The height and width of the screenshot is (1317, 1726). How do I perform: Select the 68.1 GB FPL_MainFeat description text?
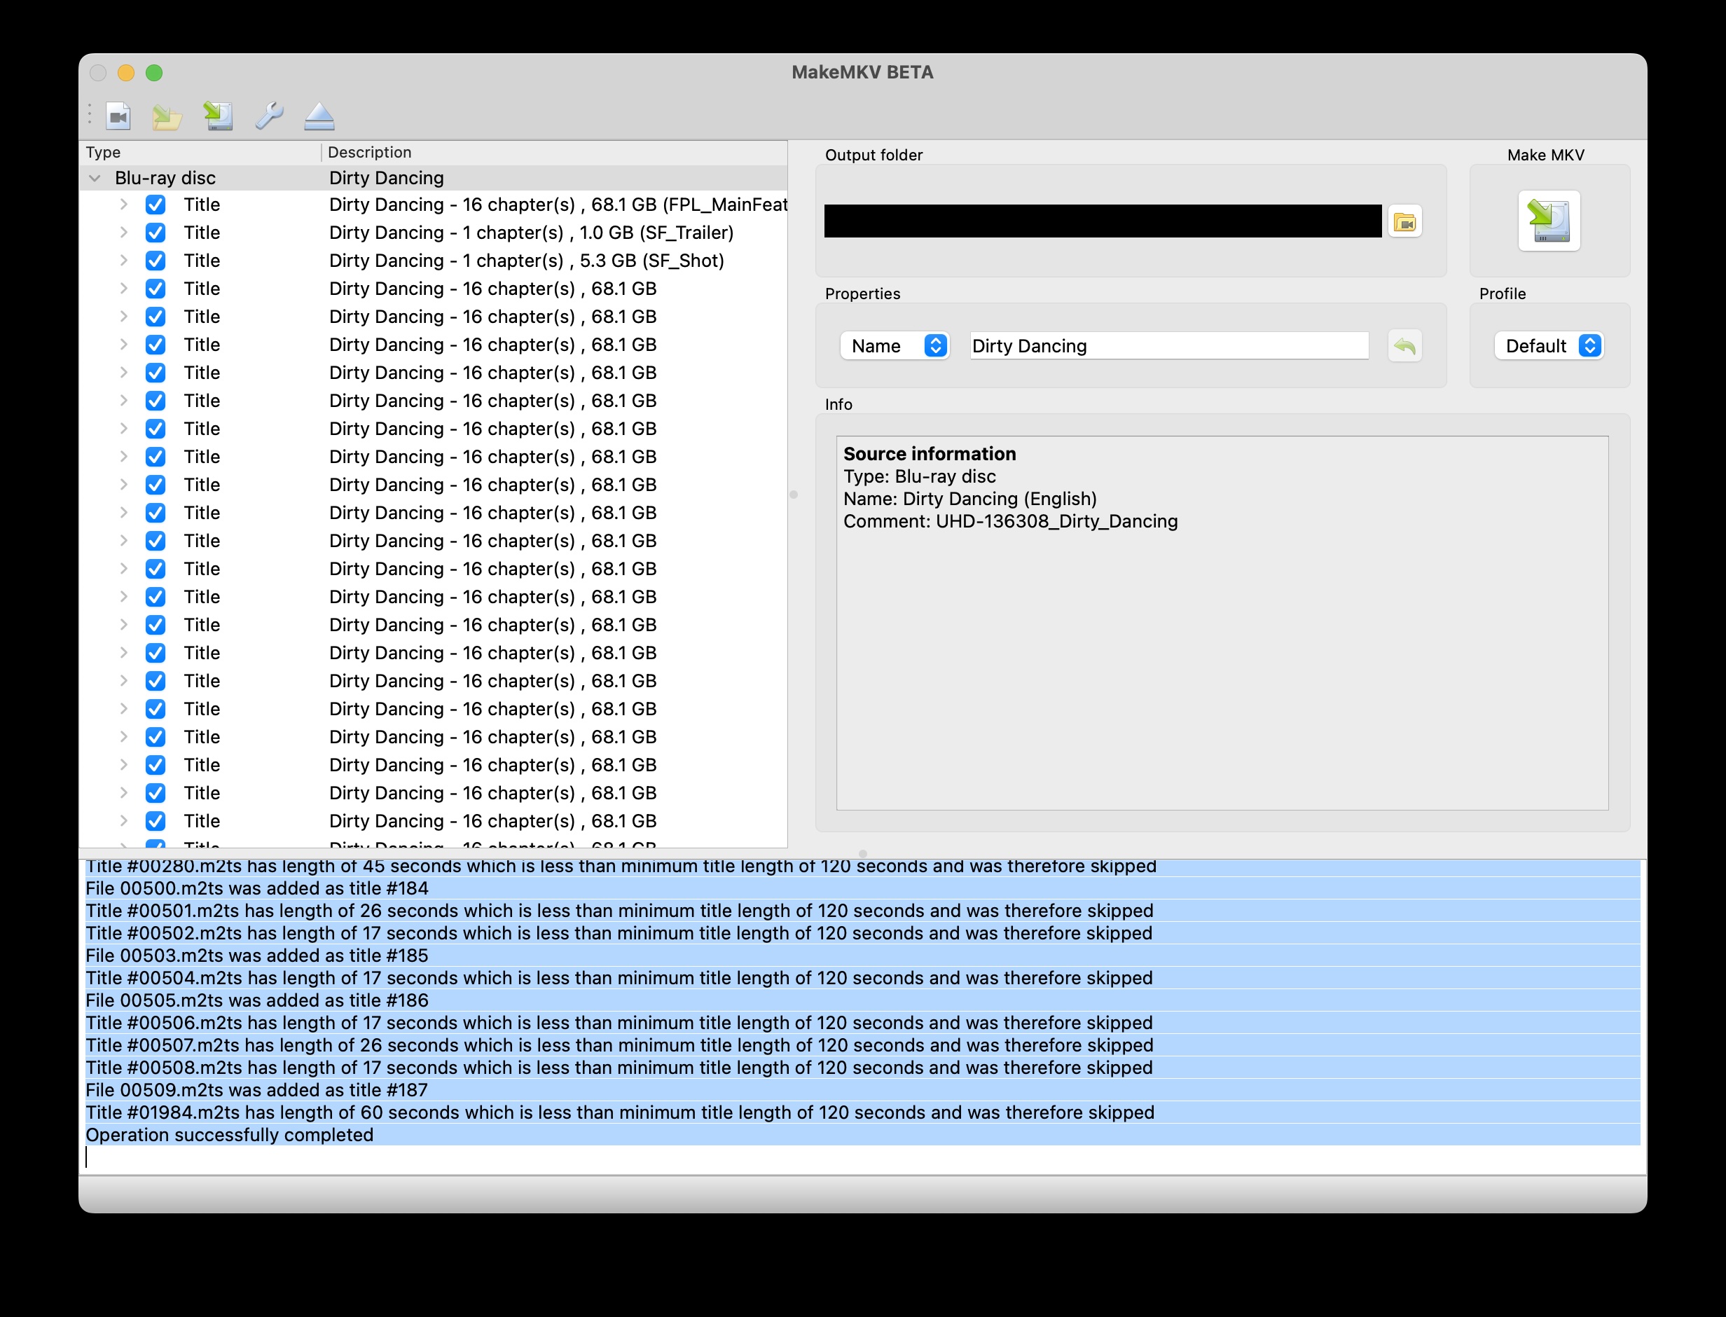click(558, 205)
